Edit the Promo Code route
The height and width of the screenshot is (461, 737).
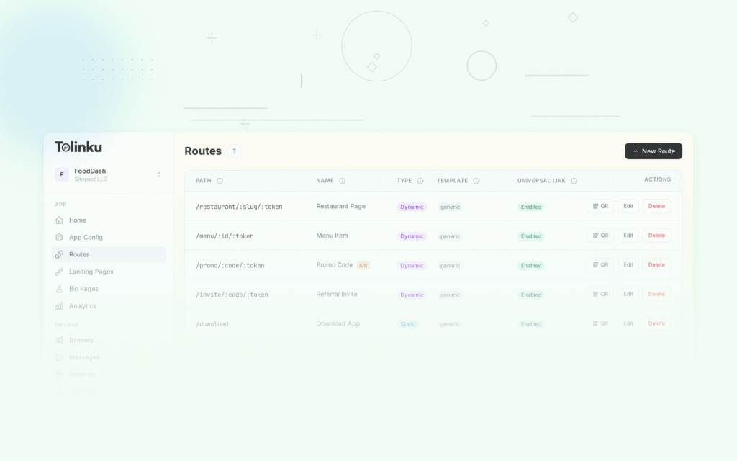point(628,265)
